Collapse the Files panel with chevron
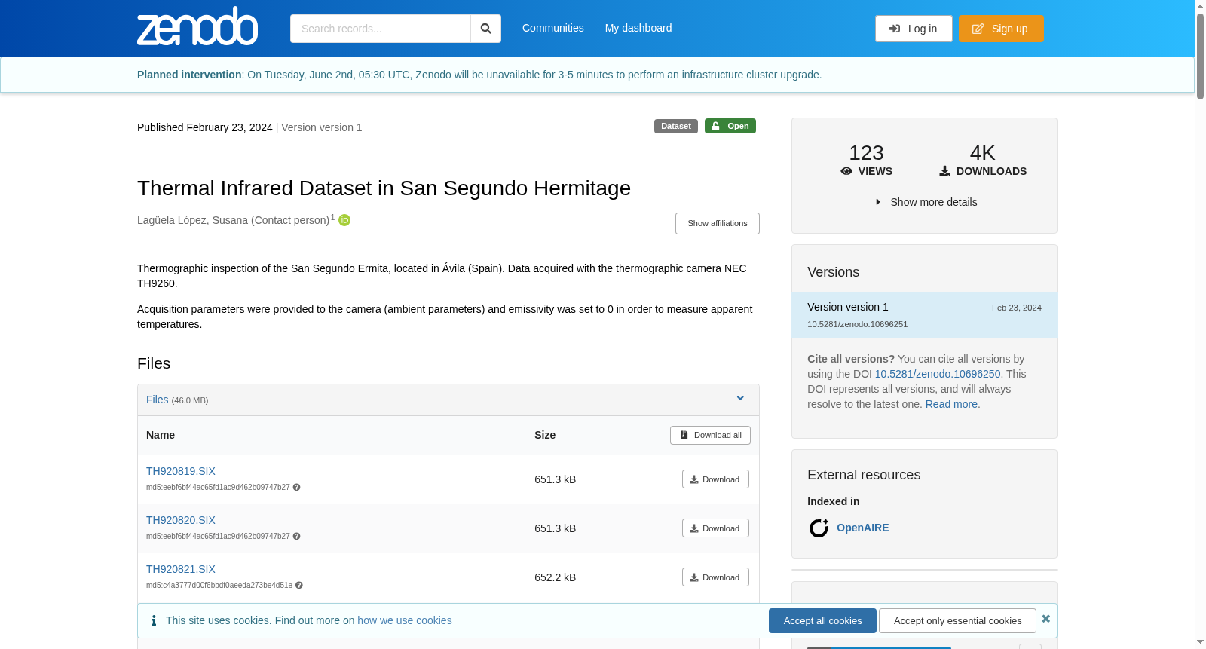 [740, 399]
